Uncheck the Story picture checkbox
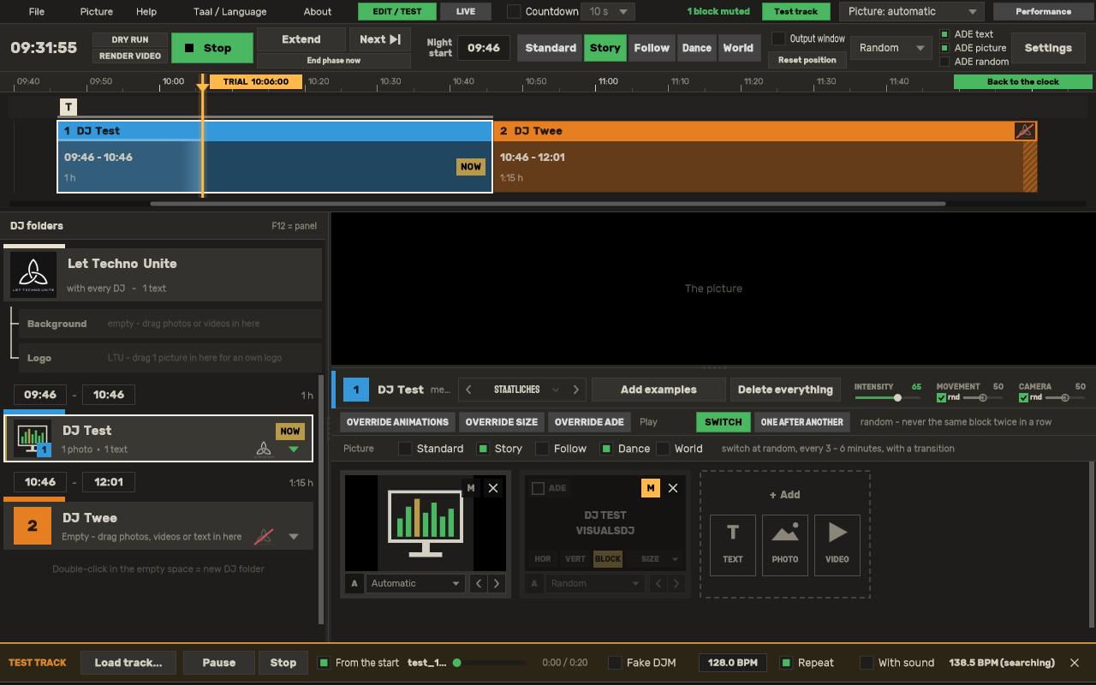 click(x=483, y=449)
